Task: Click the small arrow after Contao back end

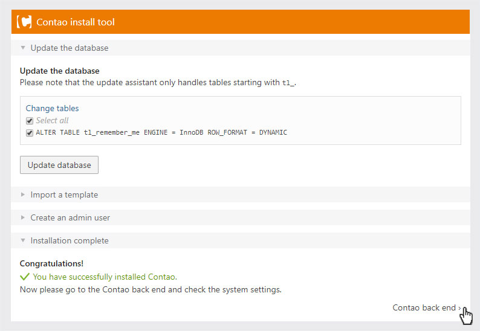Action: point(459,308)
